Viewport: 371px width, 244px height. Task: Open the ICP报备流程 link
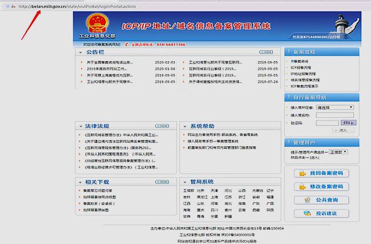click(301, 67)
